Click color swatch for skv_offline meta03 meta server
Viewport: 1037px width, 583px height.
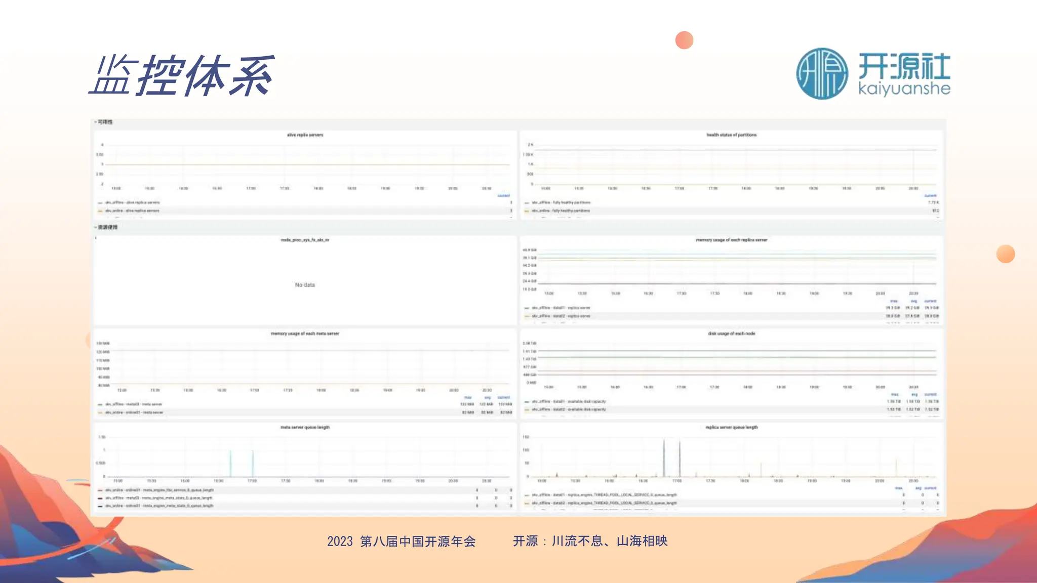100,404
